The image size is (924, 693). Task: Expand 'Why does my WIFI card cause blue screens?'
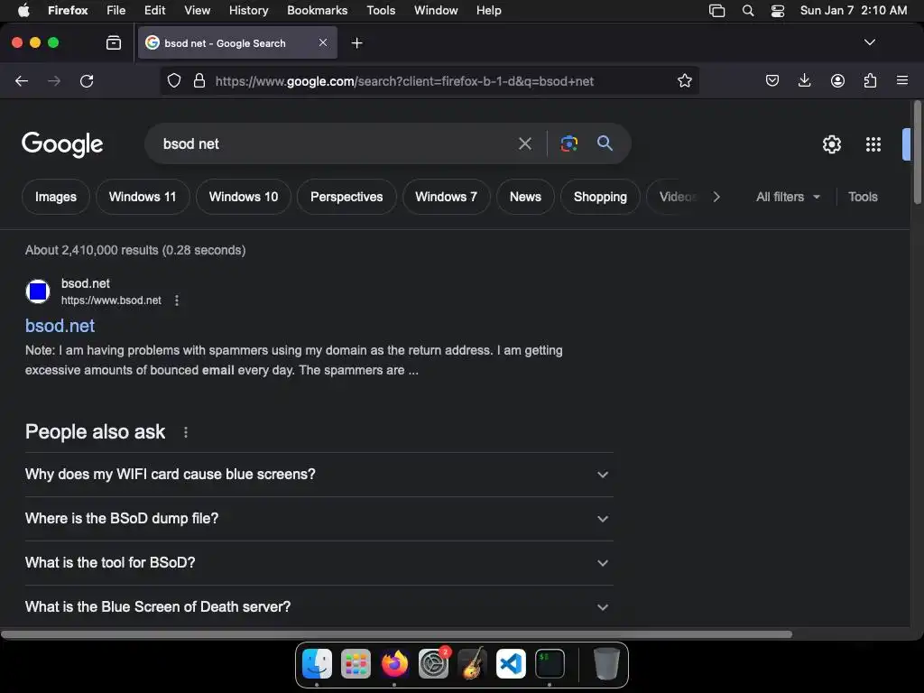[319, 475]
